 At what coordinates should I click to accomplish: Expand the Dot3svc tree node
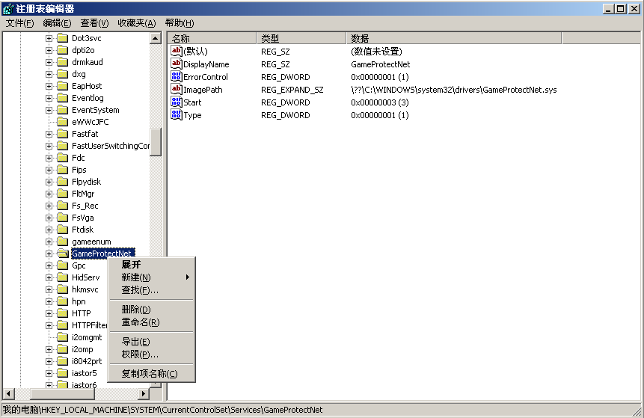click(49, 38)
